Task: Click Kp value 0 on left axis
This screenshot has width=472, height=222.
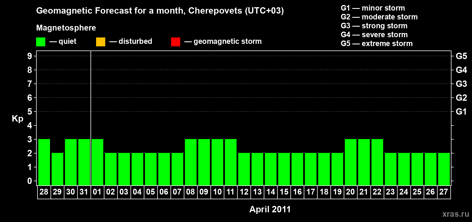Action: [30, 181]
